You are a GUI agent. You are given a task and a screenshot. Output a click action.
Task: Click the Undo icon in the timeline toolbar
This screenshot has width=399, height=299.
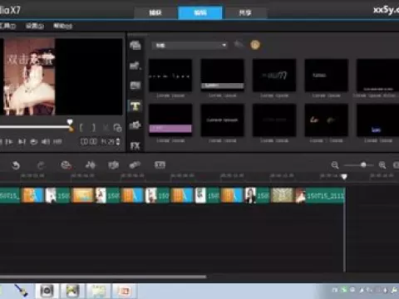tap(16, 165)
